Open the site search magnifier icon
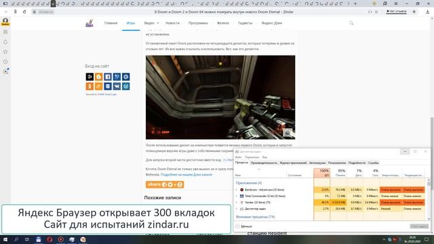 point(351,23)
